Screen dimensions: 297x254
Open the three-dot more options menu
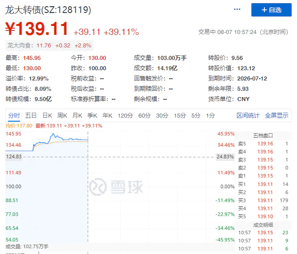click(x=237, y=9)
